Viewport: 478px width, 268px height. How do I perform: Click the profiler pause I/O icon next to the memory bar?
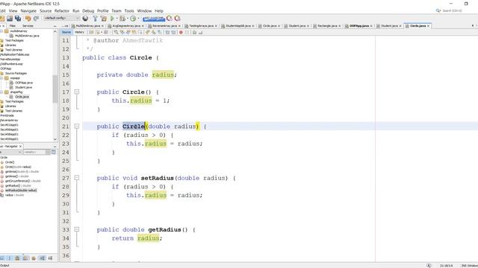pos(170,19)
